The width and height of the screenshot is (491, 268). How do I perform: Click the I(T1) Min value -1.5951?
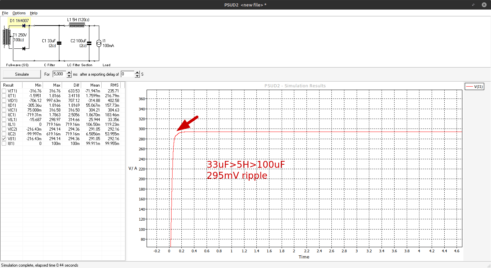click(35, 96)
